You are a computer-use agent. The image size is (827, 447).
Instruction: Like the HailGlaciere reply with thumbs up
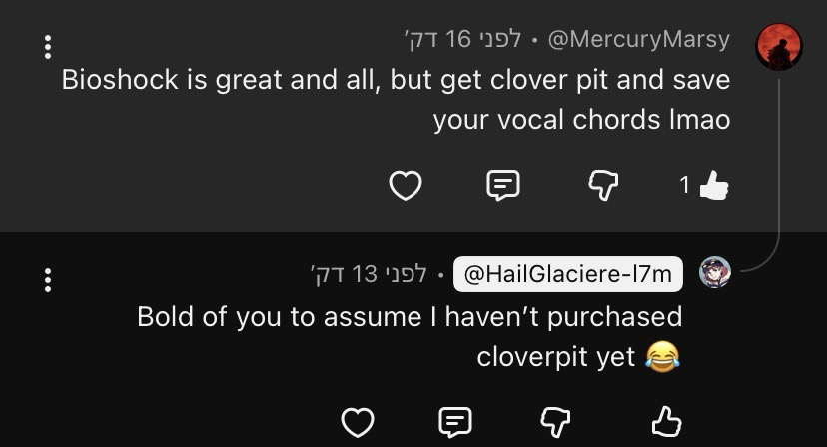[666, 422]
